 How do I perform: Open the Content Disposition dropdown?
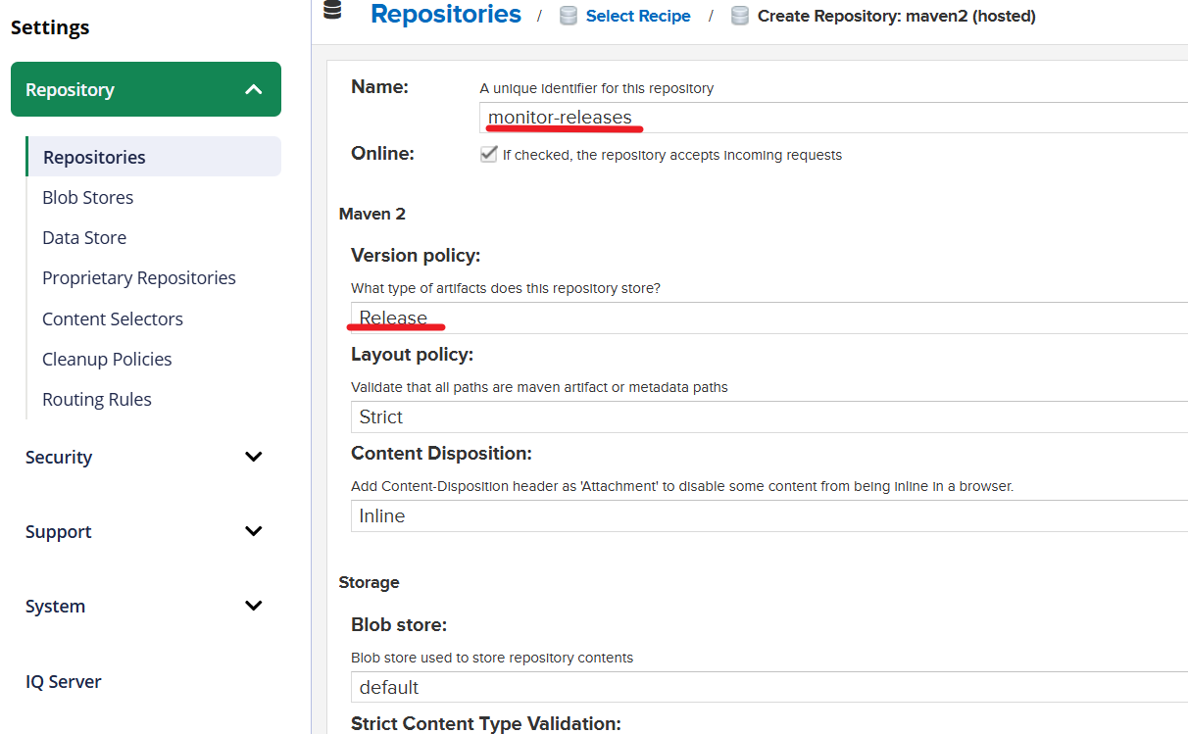click(769, 515)
